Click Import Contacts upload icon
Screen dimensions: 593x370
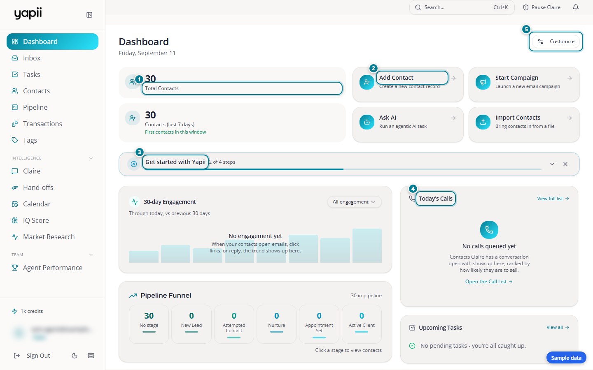point(483,122)
